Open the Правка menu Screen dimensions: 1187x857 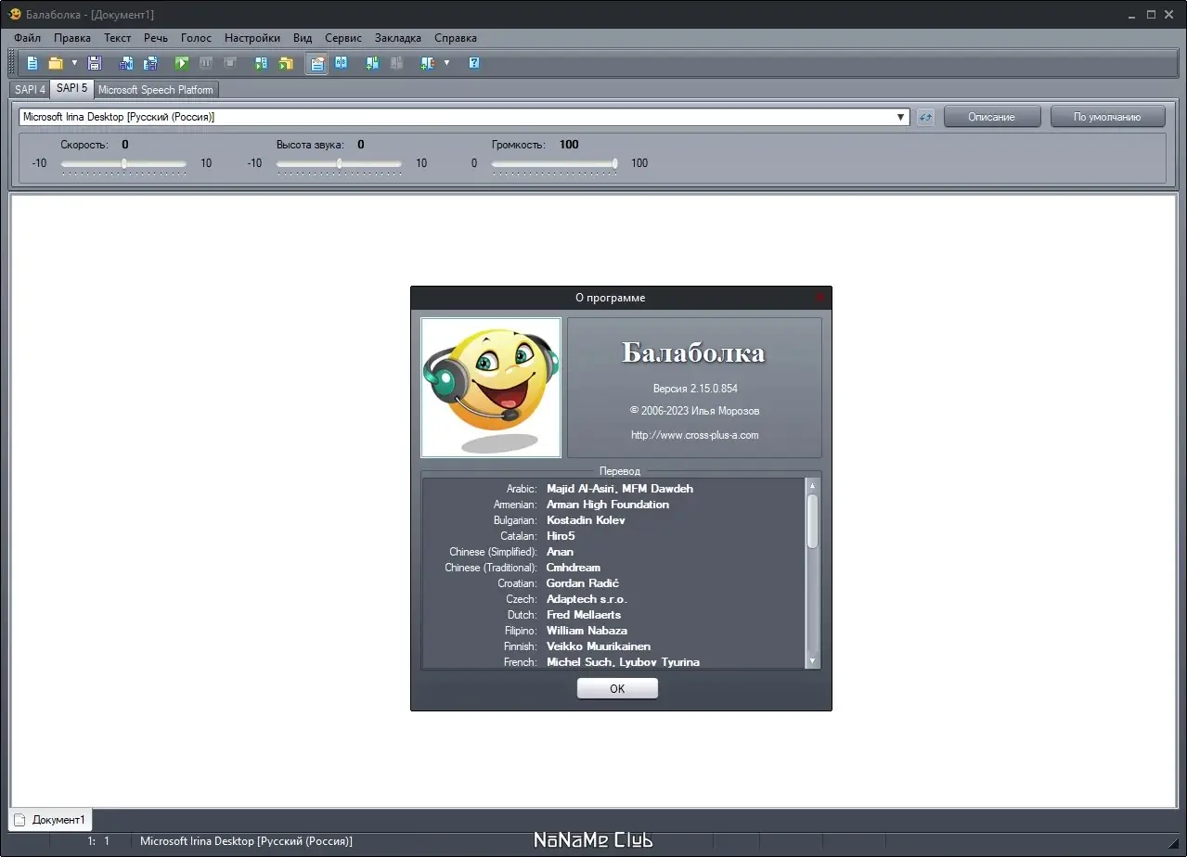coord(72,38)
